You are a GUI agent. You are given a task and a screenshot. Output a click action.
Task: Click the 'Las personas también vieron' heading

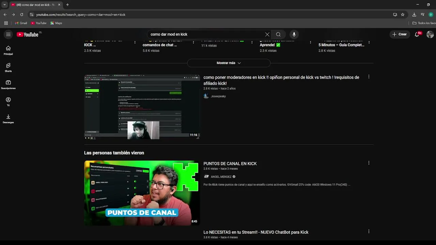[114, 153]
